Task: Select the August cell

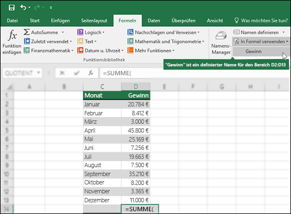Action: point(102,166)
